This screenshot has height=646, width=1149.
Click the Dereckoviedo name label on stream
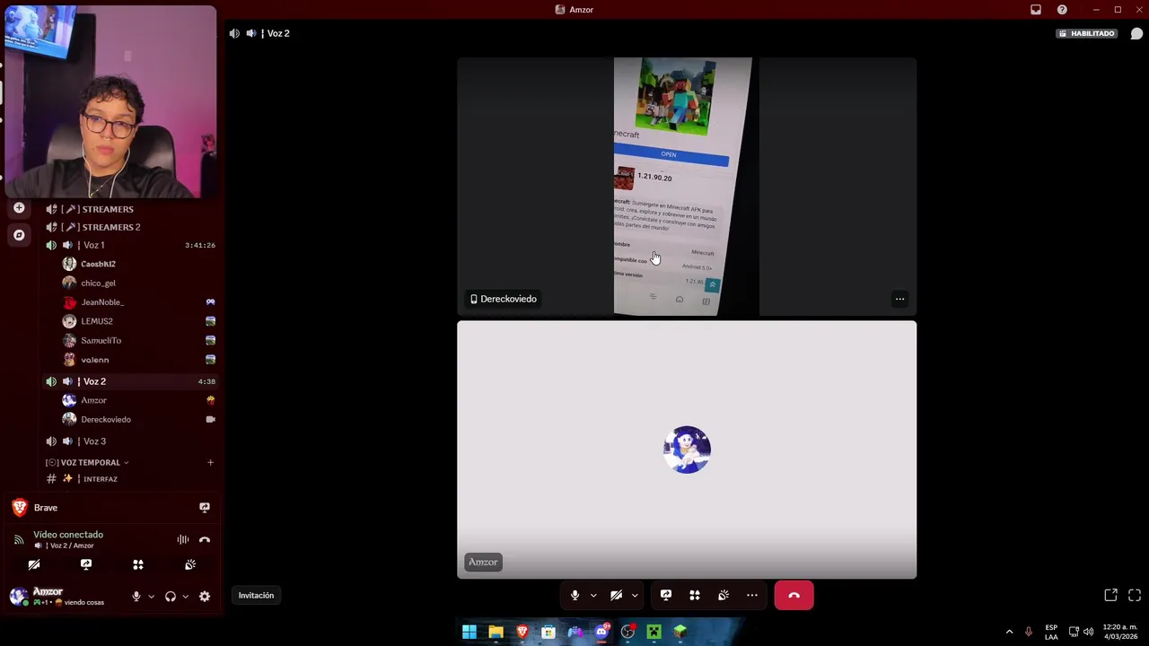pyautogui.click(x=504, y=299)
